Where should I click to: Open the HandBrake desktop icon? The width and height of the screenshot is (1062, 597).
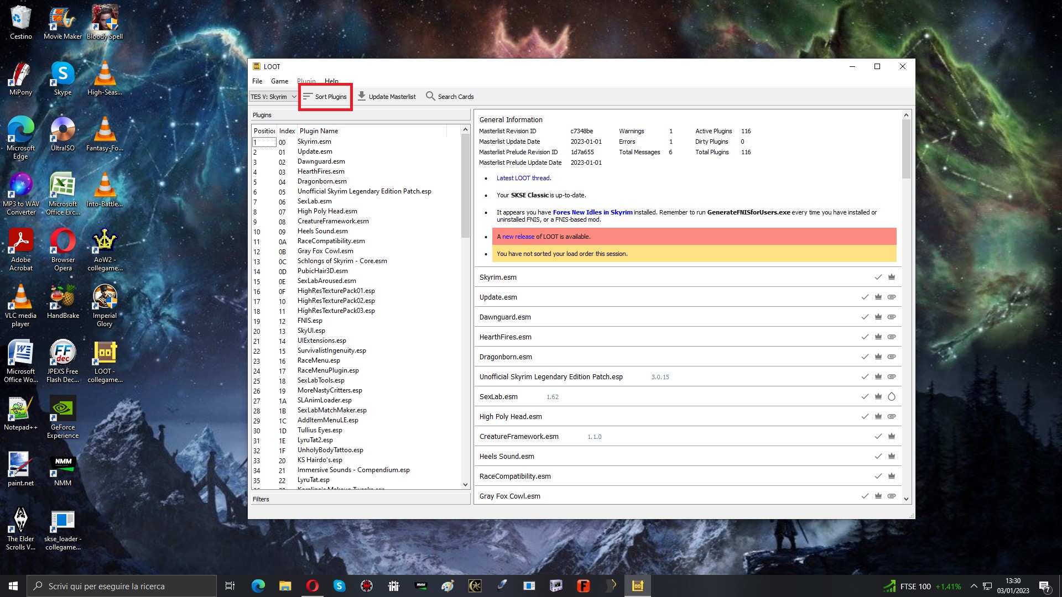(63, 302)
